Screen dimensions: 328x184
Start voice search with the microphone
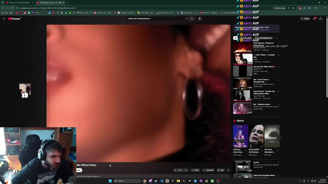(200, 19)
